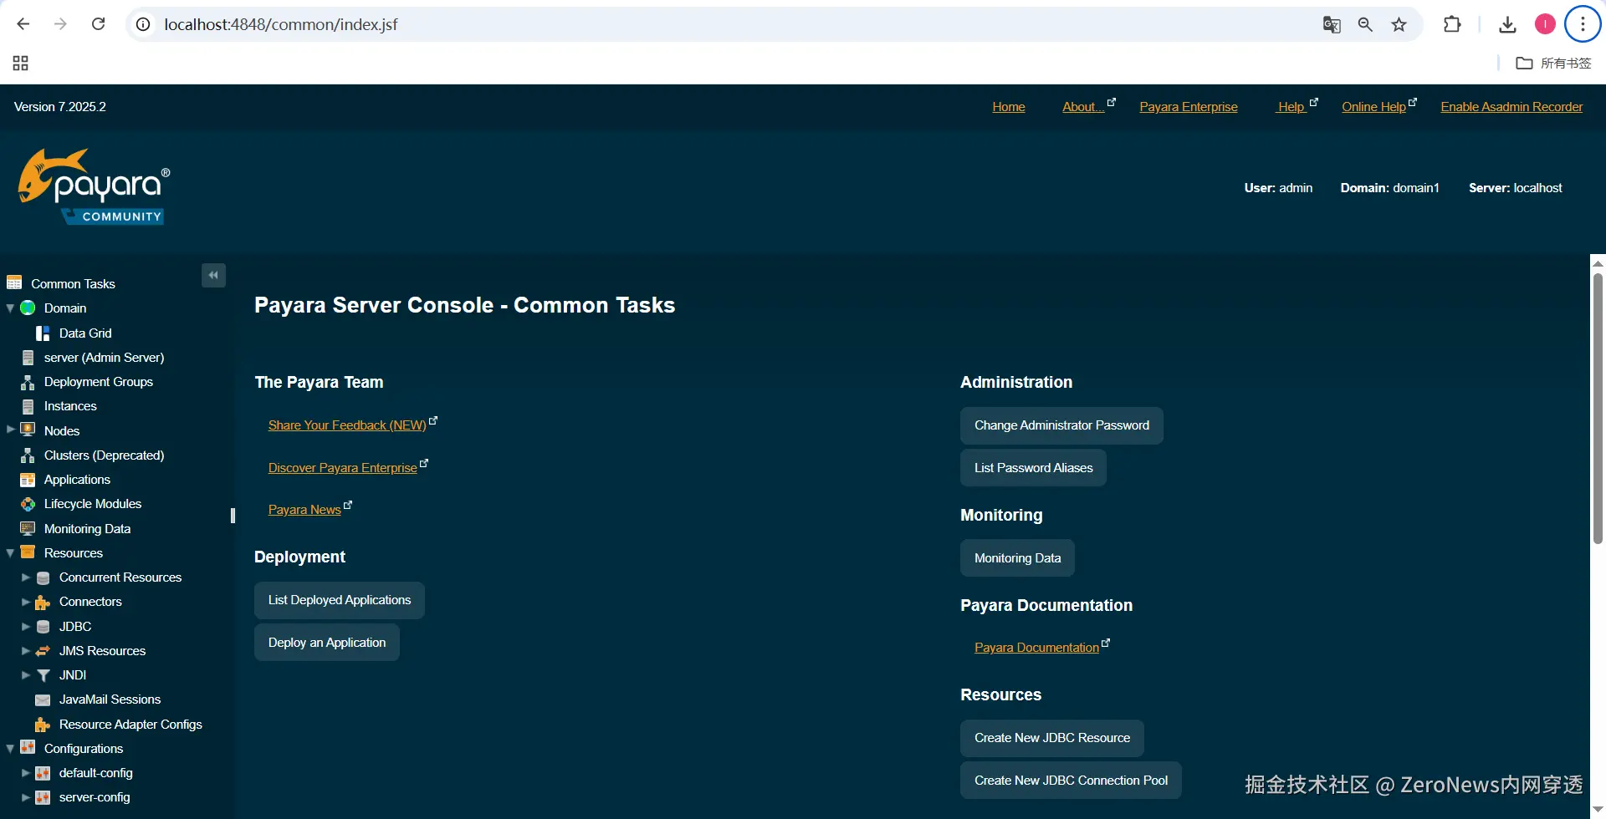The image size is (1606, 819).
Task: Click Change Administrator Password button
Action: pyautogui.click(x=1061, y=425)
